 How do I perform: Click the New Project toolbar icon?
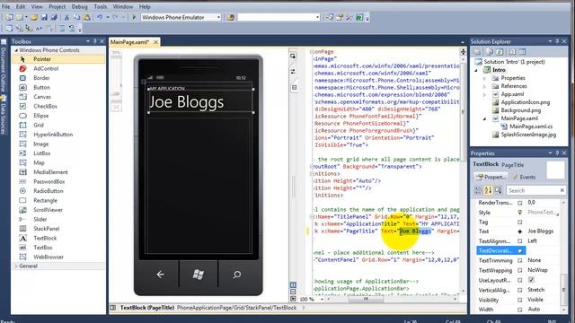coord(9,17)
